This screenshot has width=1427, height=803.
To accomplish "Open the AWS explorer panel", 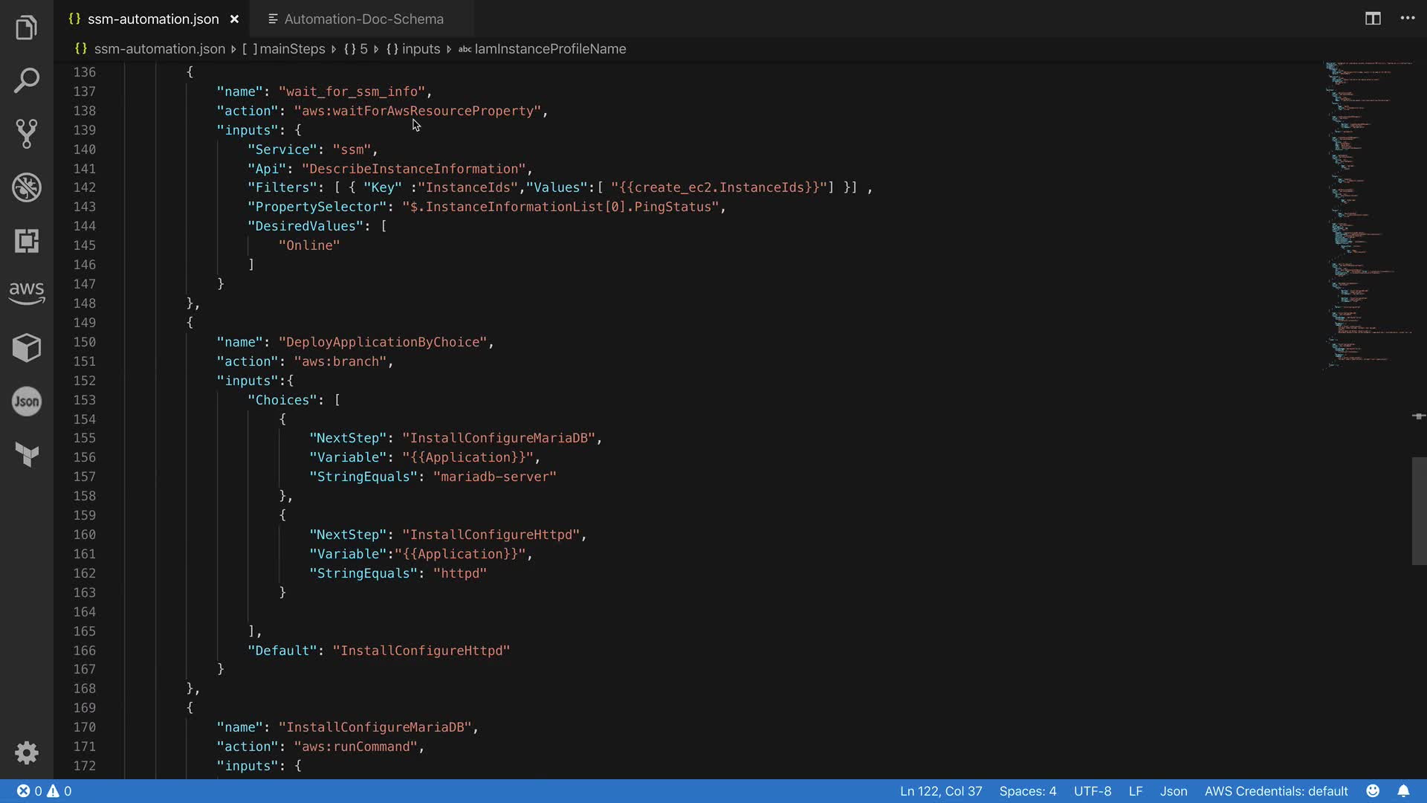I will [27, 292].
